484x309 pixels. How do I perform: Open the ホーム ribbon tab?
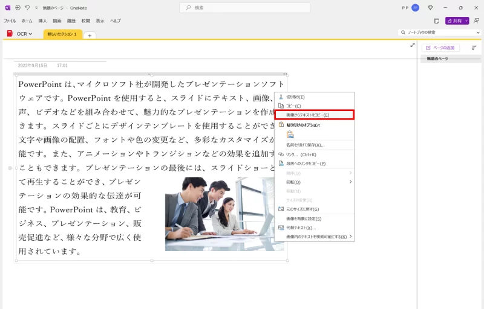(27, 21)
